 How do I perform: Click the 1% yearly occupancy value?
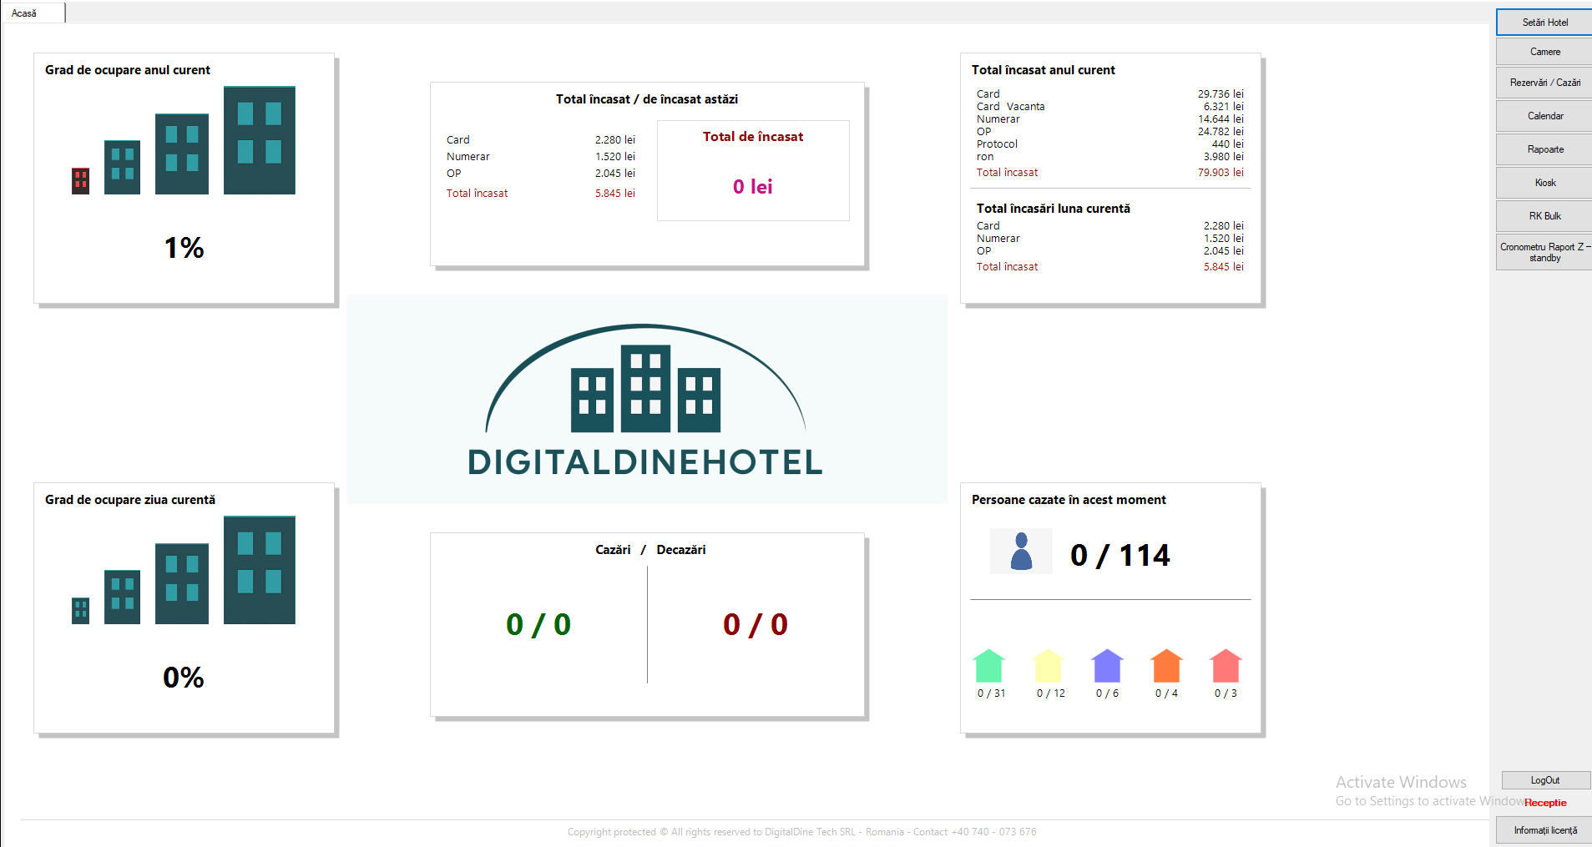click(184, 248)
